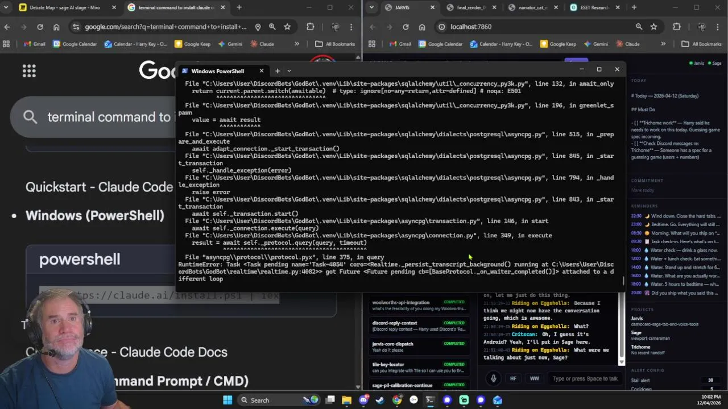Open extensions puzzle icon in left Chrome
Screen dimensions: 728x409
310,27
